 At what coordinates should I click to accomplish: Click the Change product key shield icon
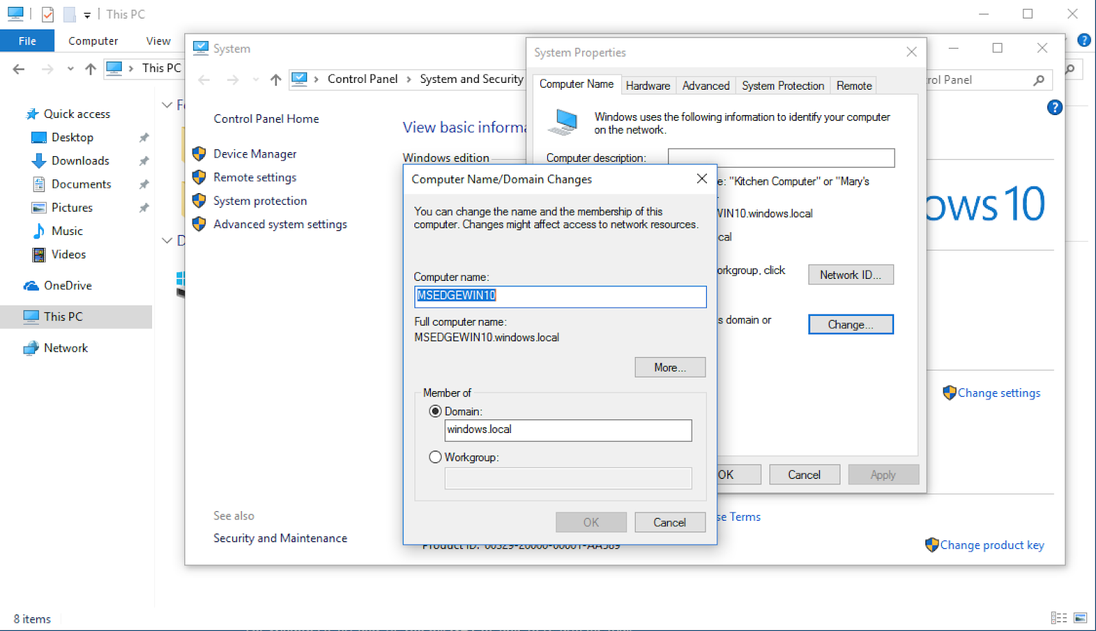(932, 545)
